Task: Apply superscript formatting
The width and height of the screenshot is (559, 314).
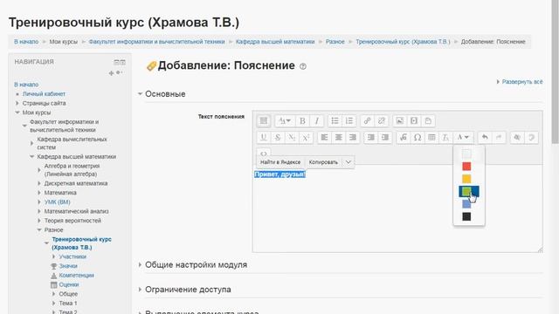Action: coord(306,138)
